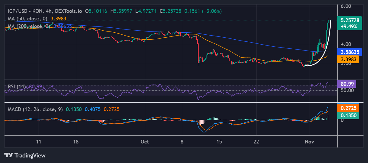Viewport: 368px width, 163px height.
Task: Click the Oct label on time axis
Action: [145, 142]
